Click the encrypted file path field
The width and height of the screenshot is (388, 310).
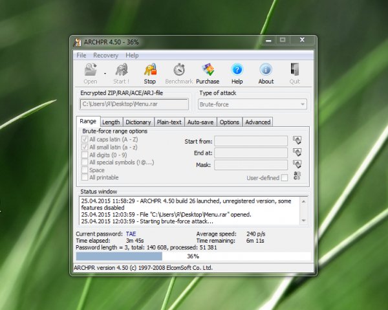click(134, 104)
